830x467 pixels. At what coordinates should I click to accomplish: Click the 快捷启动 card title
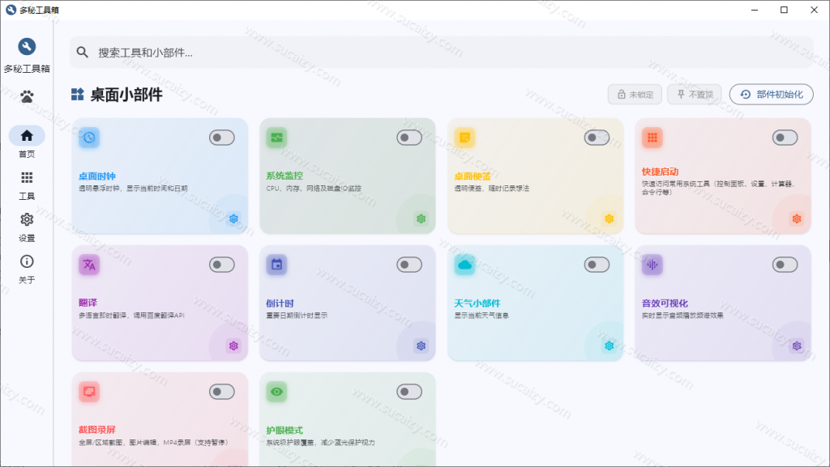tap(660, 172)
